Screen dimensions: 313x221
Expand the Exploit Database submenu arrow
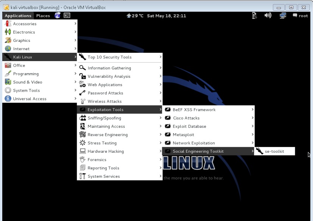(252, 126)
